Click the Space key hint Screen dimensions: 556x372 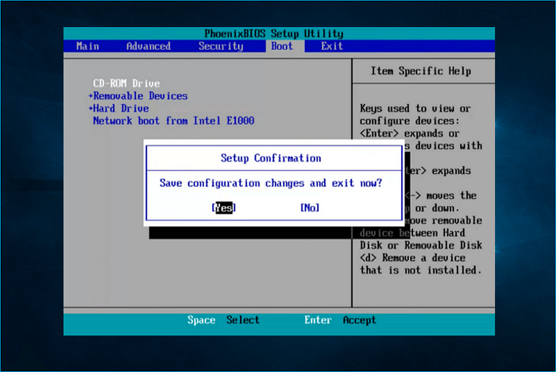click(x=201, y=320)
